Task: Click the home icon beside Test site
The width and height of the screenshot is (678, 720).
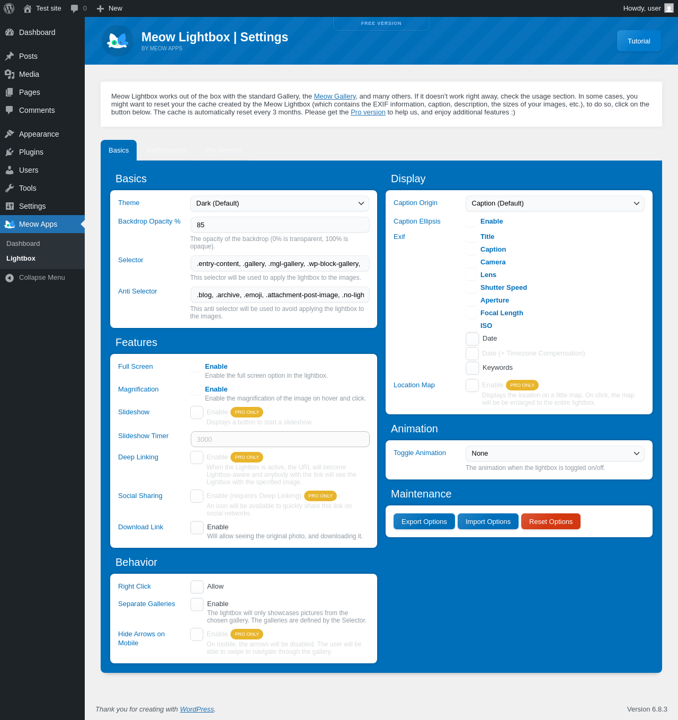Action: coord(28,8)
